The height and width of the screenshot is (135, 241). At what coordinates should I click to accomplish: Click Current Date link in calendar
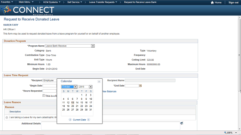tap(79, 120)
